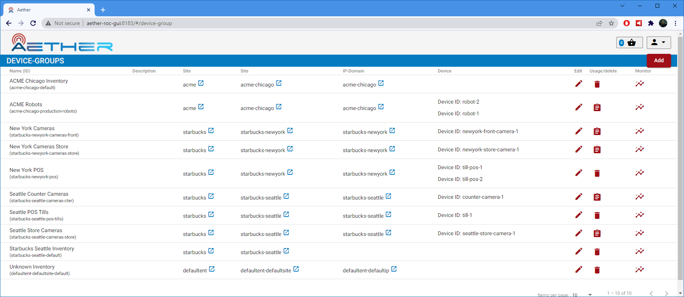
Task: Delete the New York POS device group
Action: pyautogui.click(x=597, y=173)
